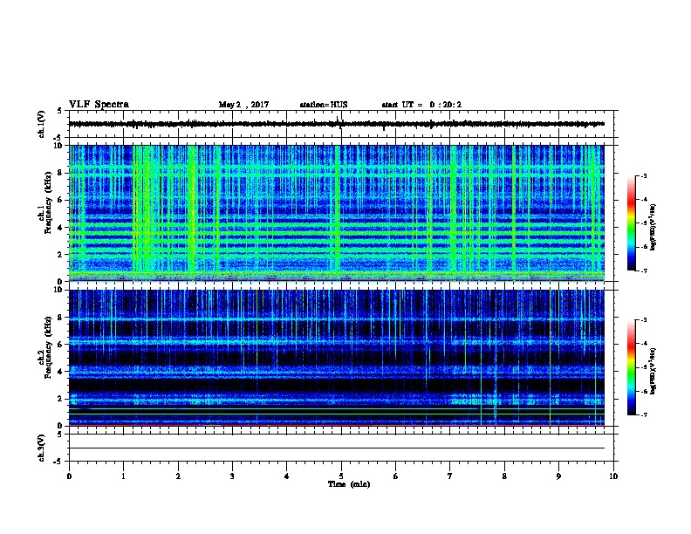Click the time axis tick label "2"
The width and height of the screenshot is (691, 534).
(178, 476)
